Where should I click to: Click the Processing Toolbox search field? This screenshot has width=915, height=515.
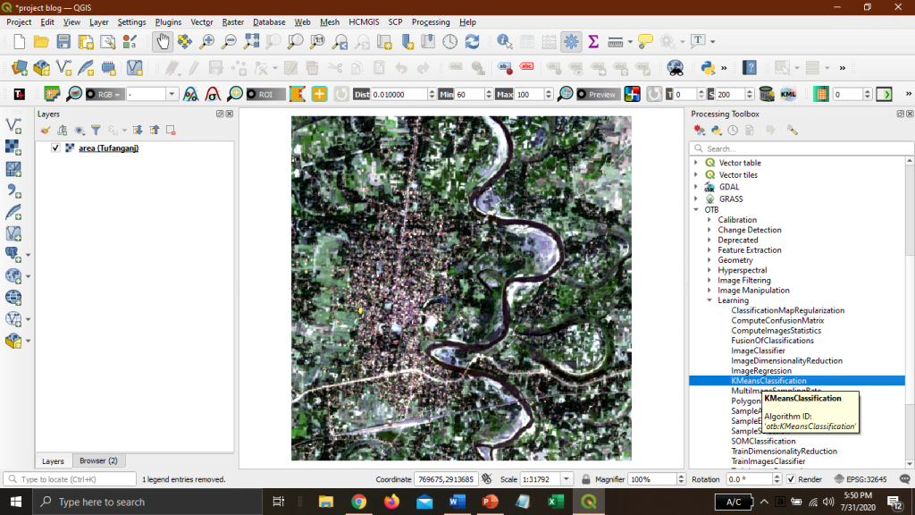(x=795, y=148)
